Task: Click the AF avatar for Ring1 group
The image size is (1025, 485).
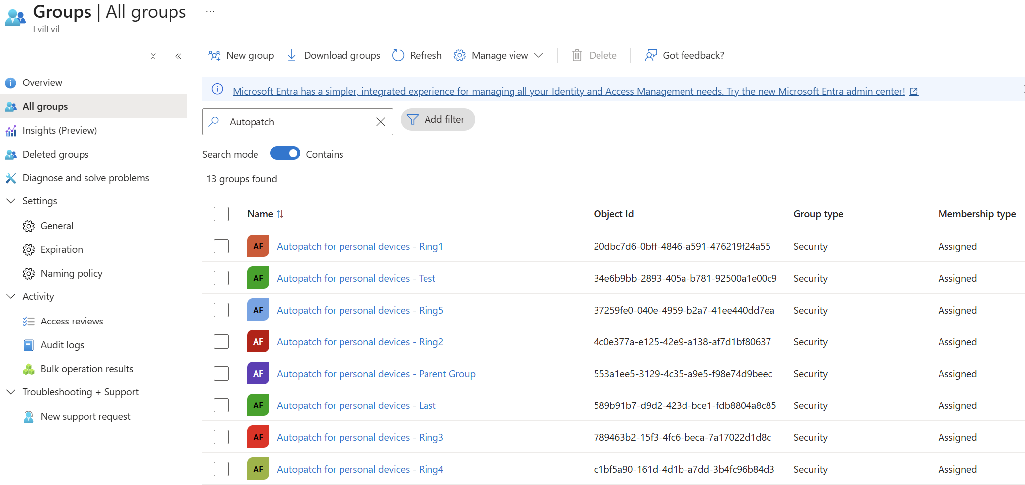Action: (258, 246)
